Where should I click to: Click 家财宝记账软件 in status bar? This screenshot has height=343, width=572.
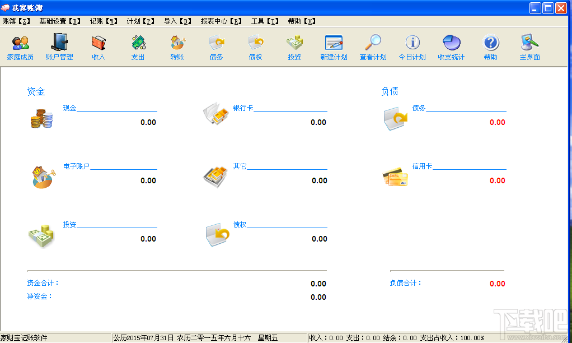(x=24, y=338)
